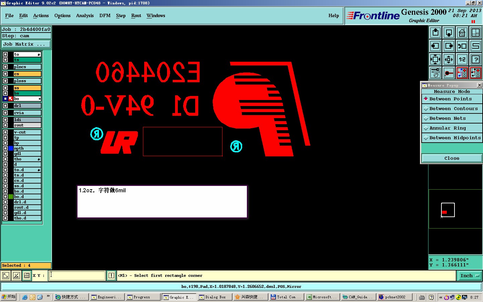Click the red arrow icon on bo layer
This screenshot has height=302, width=483.
point(11,99)
